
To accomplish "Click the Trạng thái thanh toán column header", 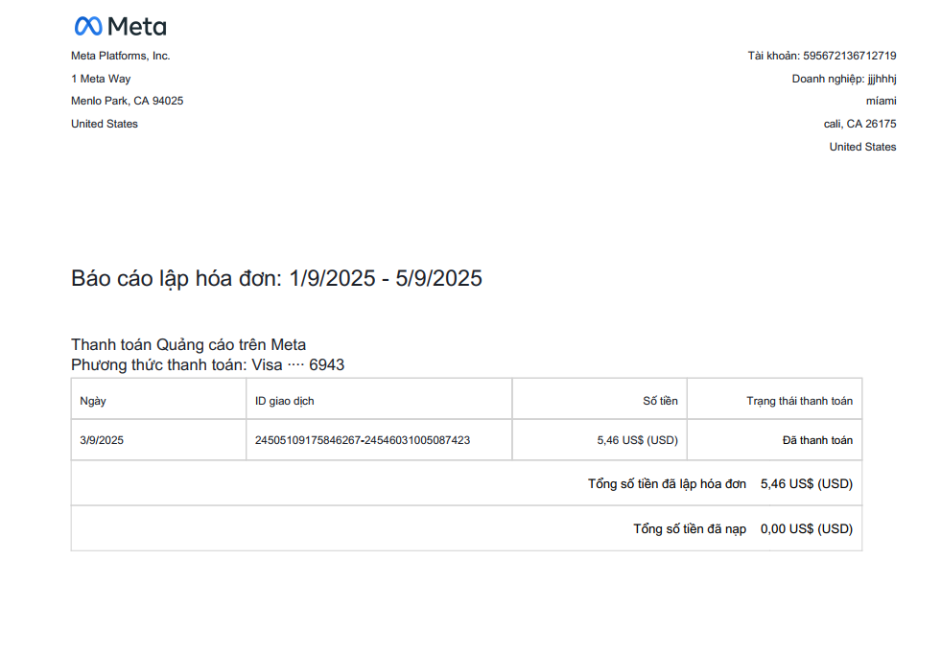I will [799, 401].
